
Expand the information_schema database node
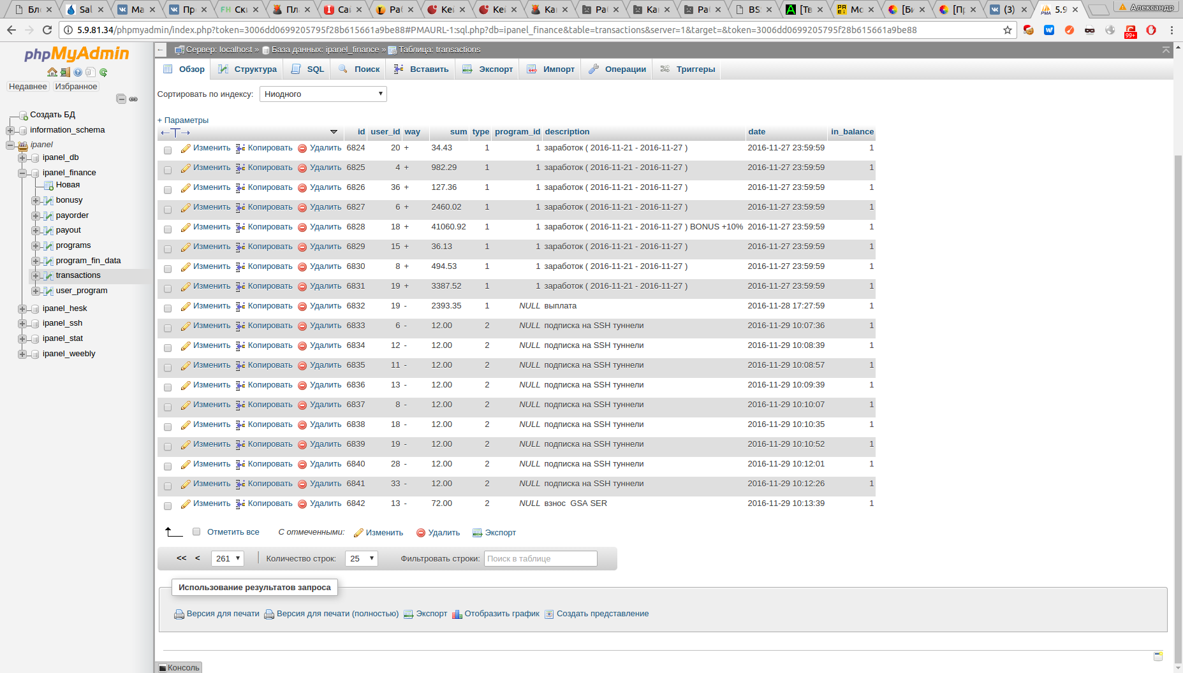point(10,131)
